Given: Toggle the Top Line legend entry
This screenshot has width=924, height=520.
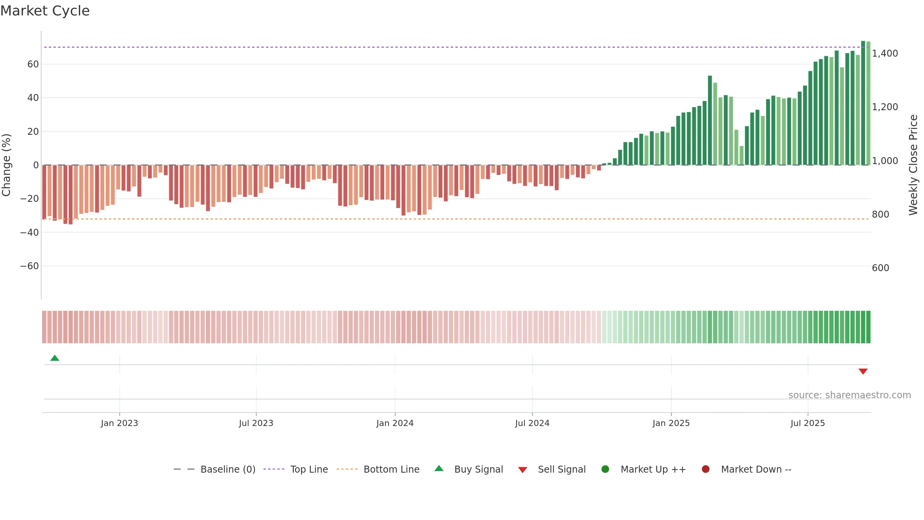Looking at the screenshot, I should coord(296,469).
